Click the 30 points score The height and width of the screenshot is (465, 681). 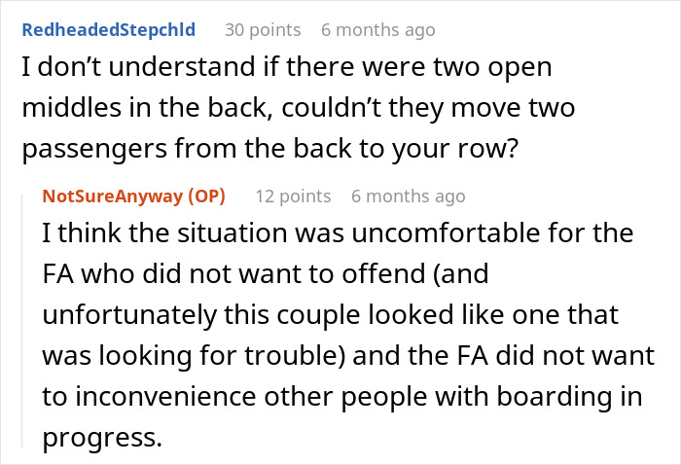262,29
